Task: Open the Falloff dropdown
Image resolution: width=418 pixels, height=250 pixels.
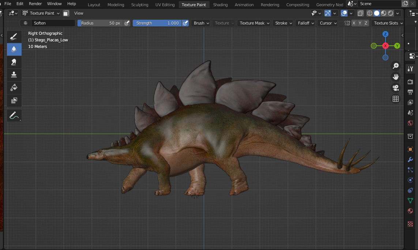Action: [305, 23]
